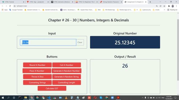Switch to the Strong Random Password tab

111,2
